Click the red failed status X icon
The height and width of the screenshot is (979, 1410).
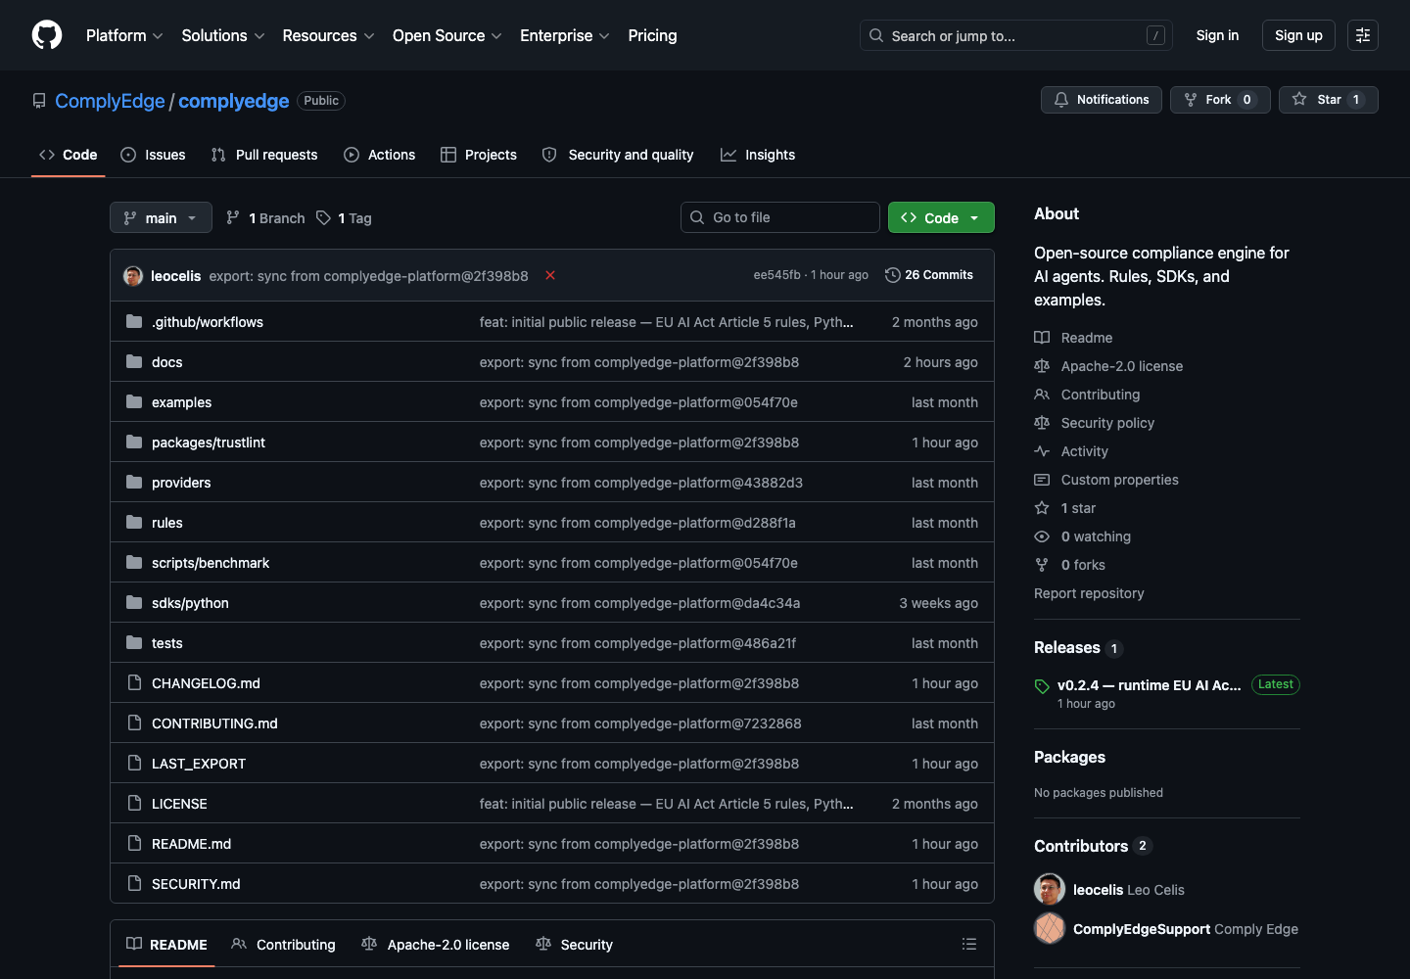[x=550, y=275]
